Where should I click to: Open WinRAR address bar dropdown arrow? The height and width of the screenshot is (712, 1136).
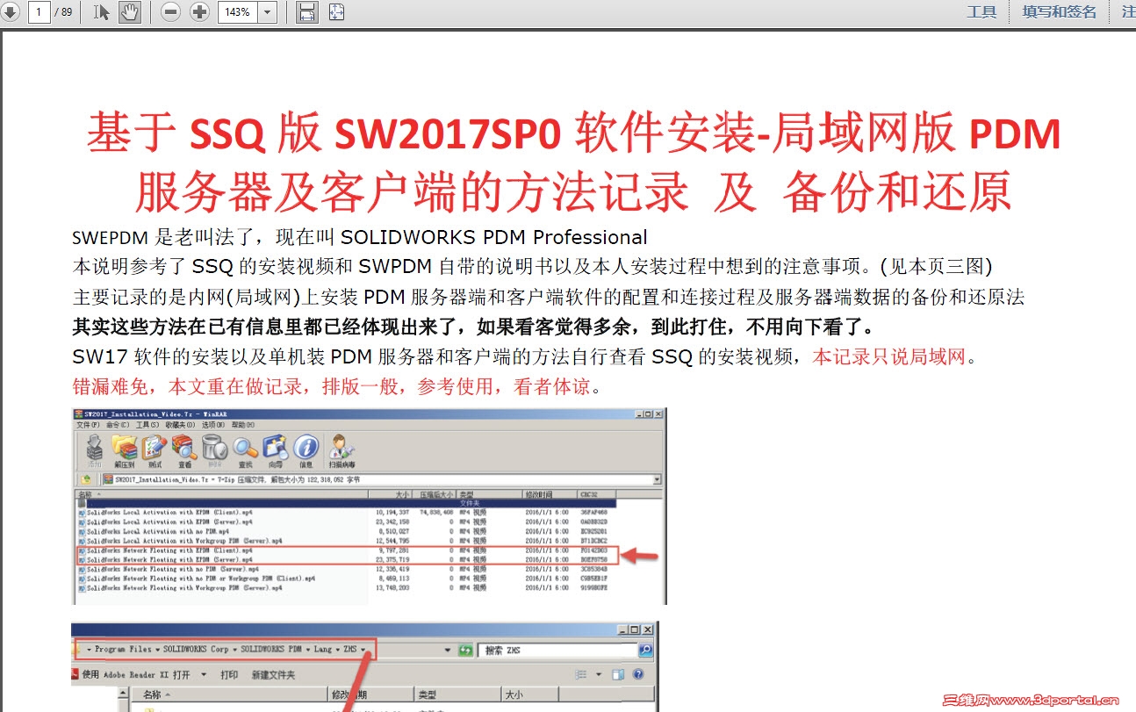coord(657,479)
